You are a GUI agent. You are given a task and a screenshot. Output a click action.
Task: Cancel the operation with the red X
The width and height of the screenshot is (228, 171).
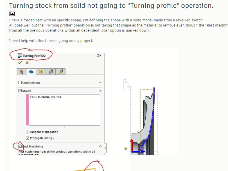point(27,63)
